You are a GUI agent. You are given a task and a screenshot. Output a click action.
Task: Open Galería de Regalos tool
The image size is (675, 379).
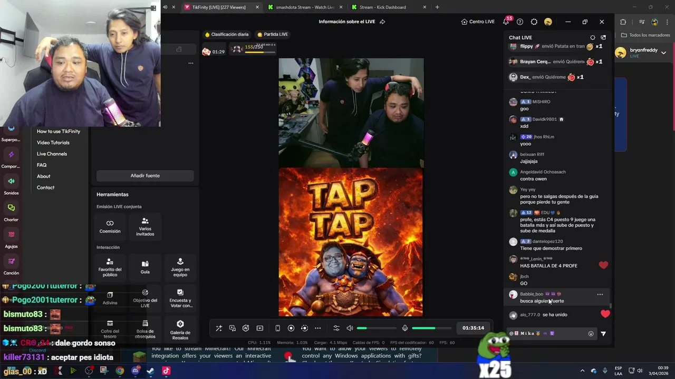[x=180, y=329]
